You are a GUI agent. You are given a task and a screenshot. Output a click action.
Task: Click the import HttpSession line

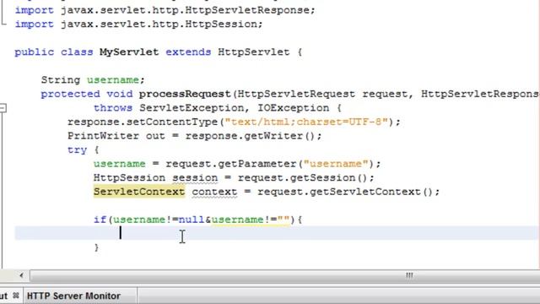click(138, 24)
